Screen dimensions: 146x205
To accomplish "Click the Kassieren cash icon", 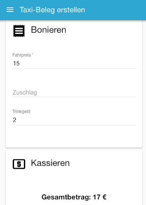I will (x=19, y=164).
